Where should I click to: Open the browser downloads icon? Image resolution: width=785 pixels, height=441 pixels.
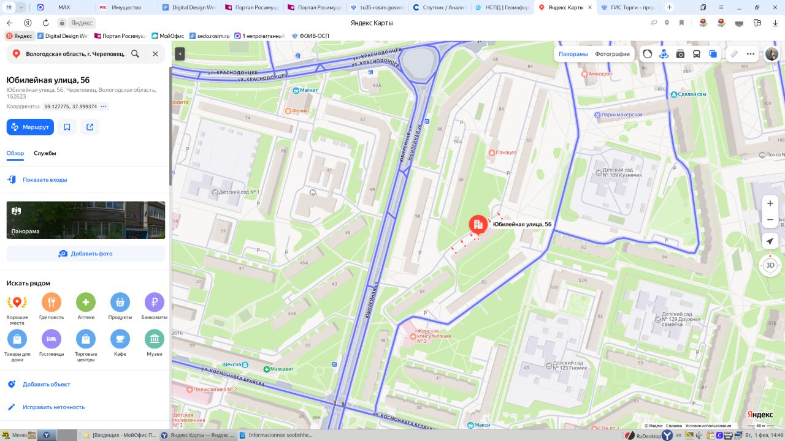(x=775, y=23)
